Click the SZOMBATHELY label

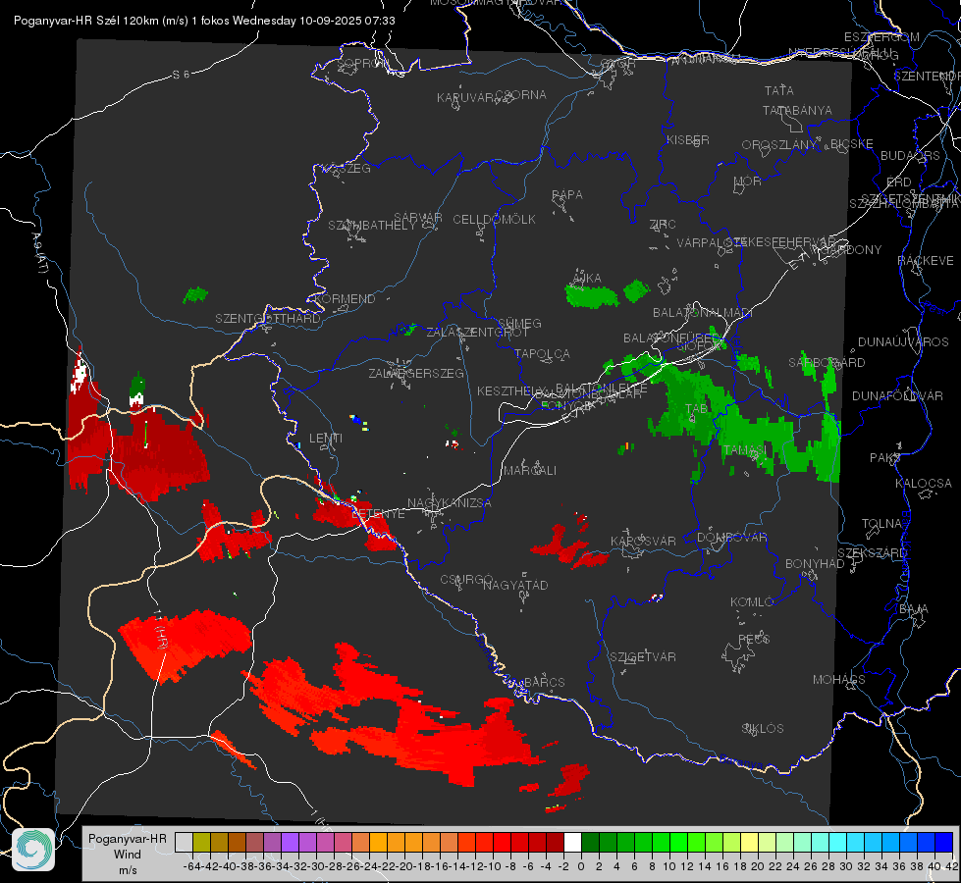click(x=372, y=225)
